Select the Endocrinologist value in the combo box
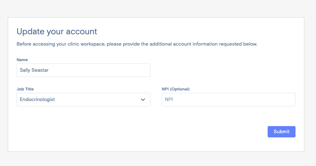The height and width of the screenshot is (166, 316). (x=37, y=100)
